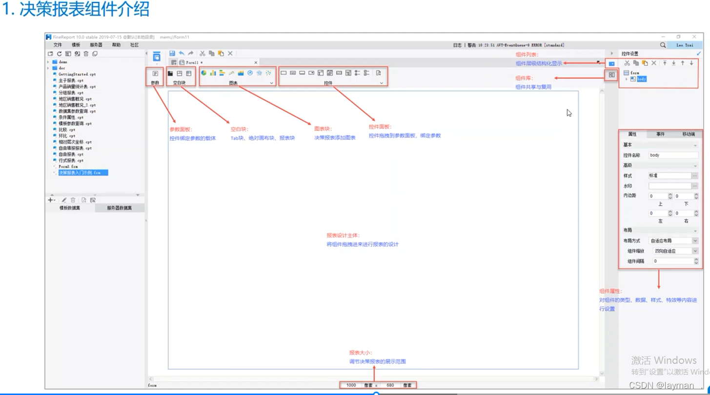
Task: Click the undo arrow icon
Action: point(182,54)
